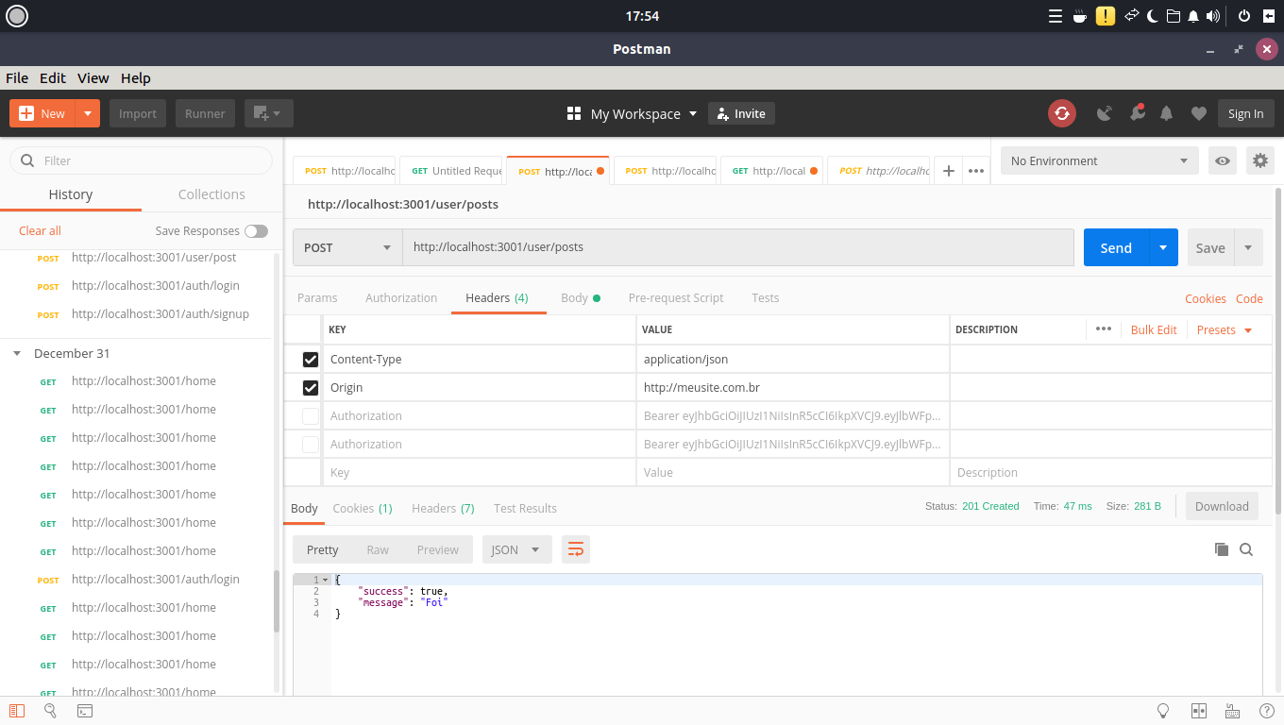Screen dimensions: 1284x725
Task: Open the Presets dropdown
Action: pyautogui.click(x=1225, y=329)
